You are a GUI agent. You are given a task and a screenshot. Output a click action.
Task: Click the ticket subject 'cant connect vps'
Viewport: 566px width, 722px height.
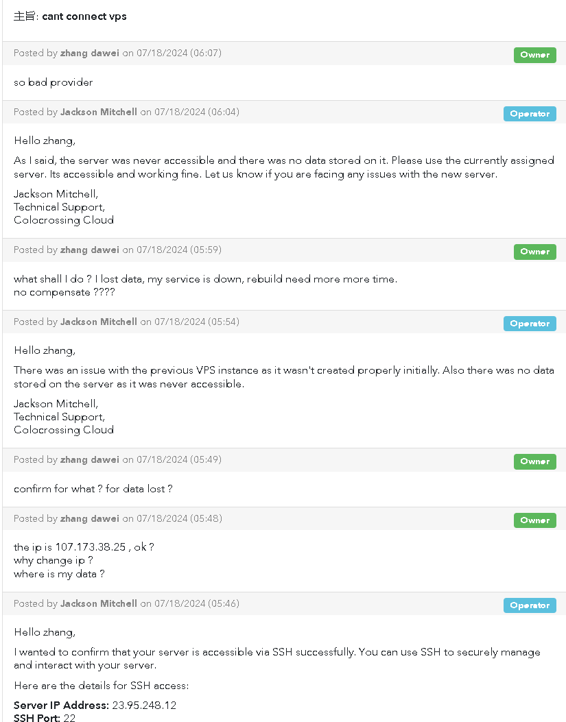pyautogui.click(x=84, y=16)
